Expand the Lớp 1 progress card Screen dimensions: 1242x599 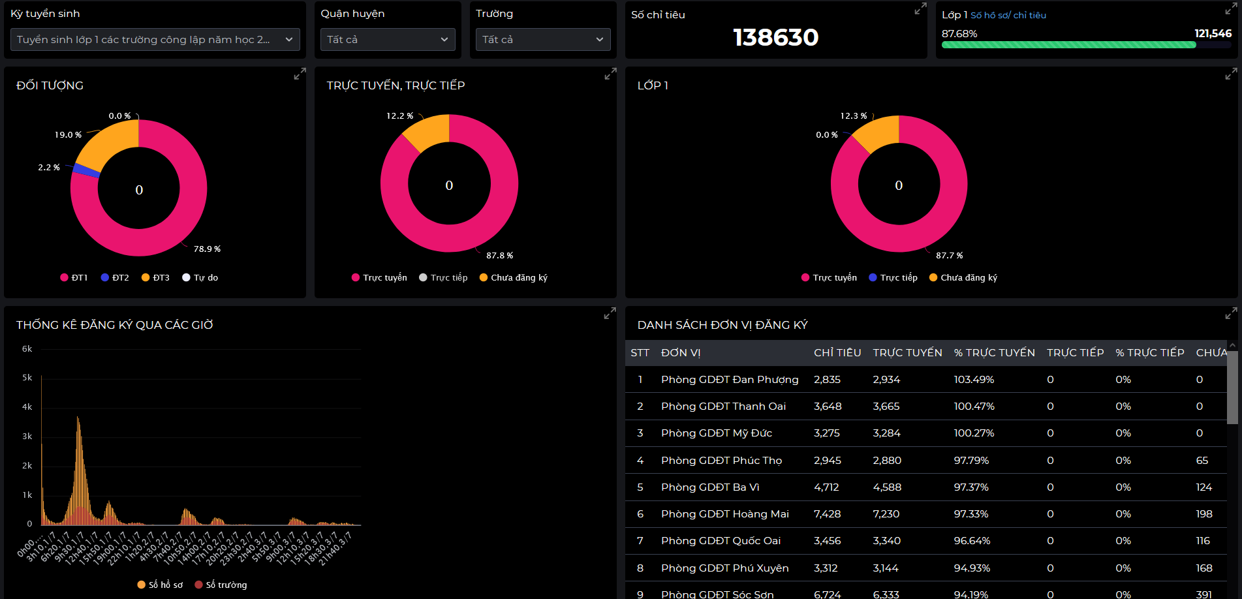pos(1231,9)
